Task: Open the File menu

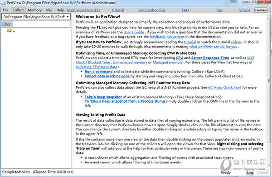Action: [x=5, y=10]
